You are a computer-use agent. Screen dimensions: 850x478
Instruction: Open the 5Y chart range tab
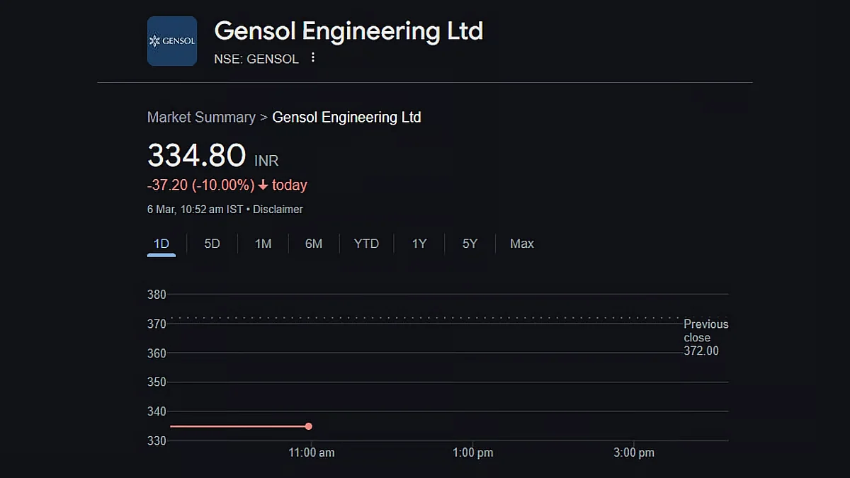(x=470, y=244)
